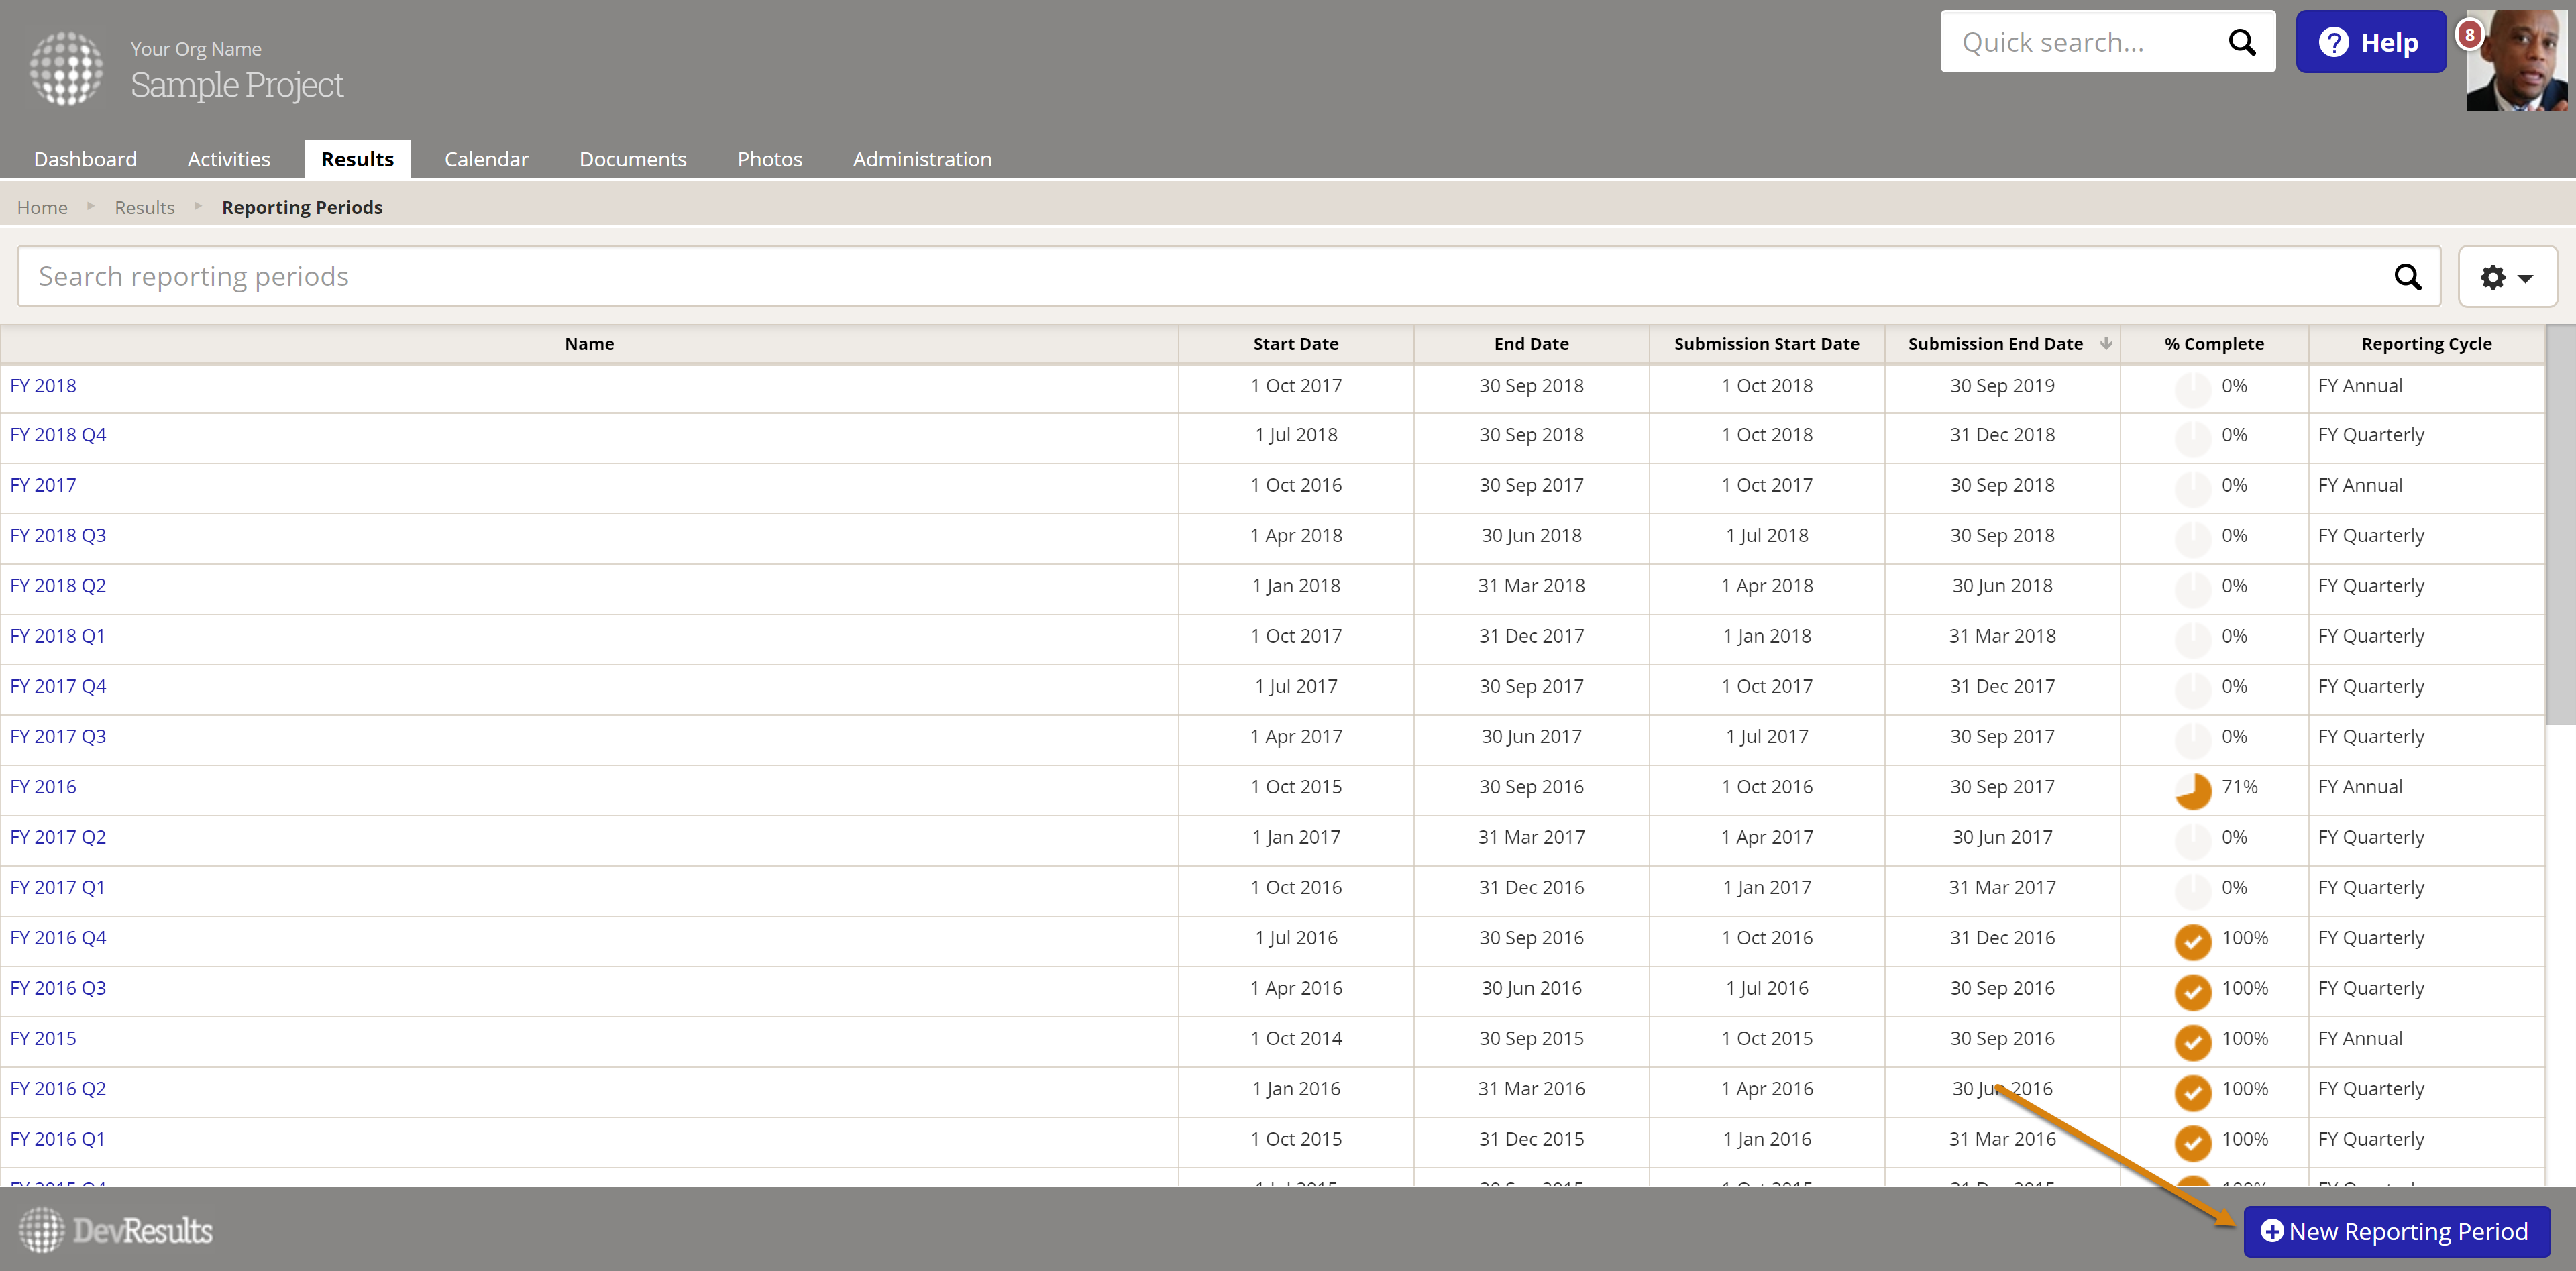Open the Administration tab
Viewport: 2576px width, 1271px height.
coord(921,159)
